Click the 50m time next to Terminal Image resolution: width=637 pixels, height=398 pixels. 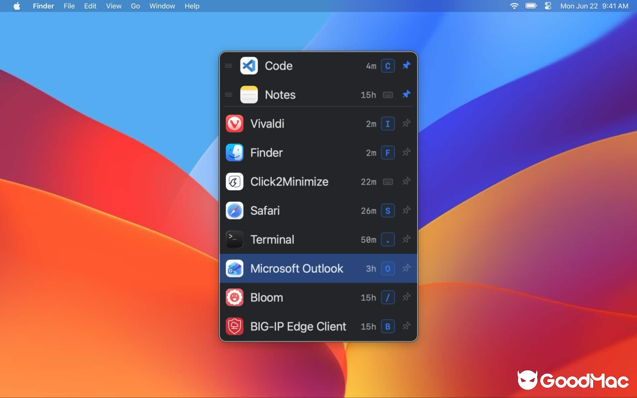click(x=369, y=240)
